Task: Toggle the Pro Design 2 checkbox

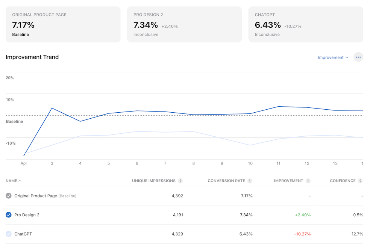Action: 8,214
